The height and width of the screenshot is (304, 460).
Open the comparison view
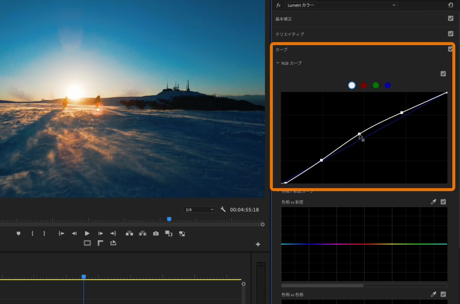169,234
